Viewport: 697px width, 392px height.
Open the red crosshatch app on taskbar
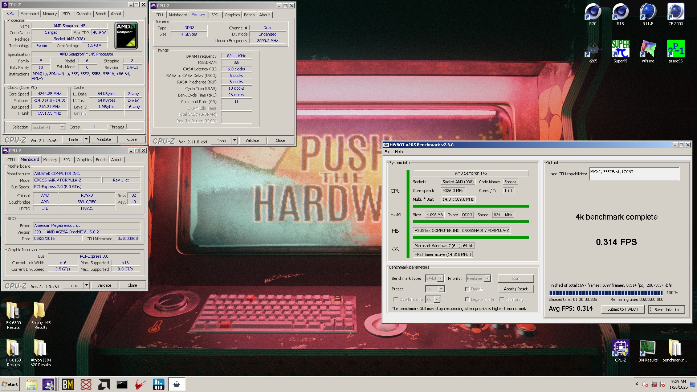(86, 384)
